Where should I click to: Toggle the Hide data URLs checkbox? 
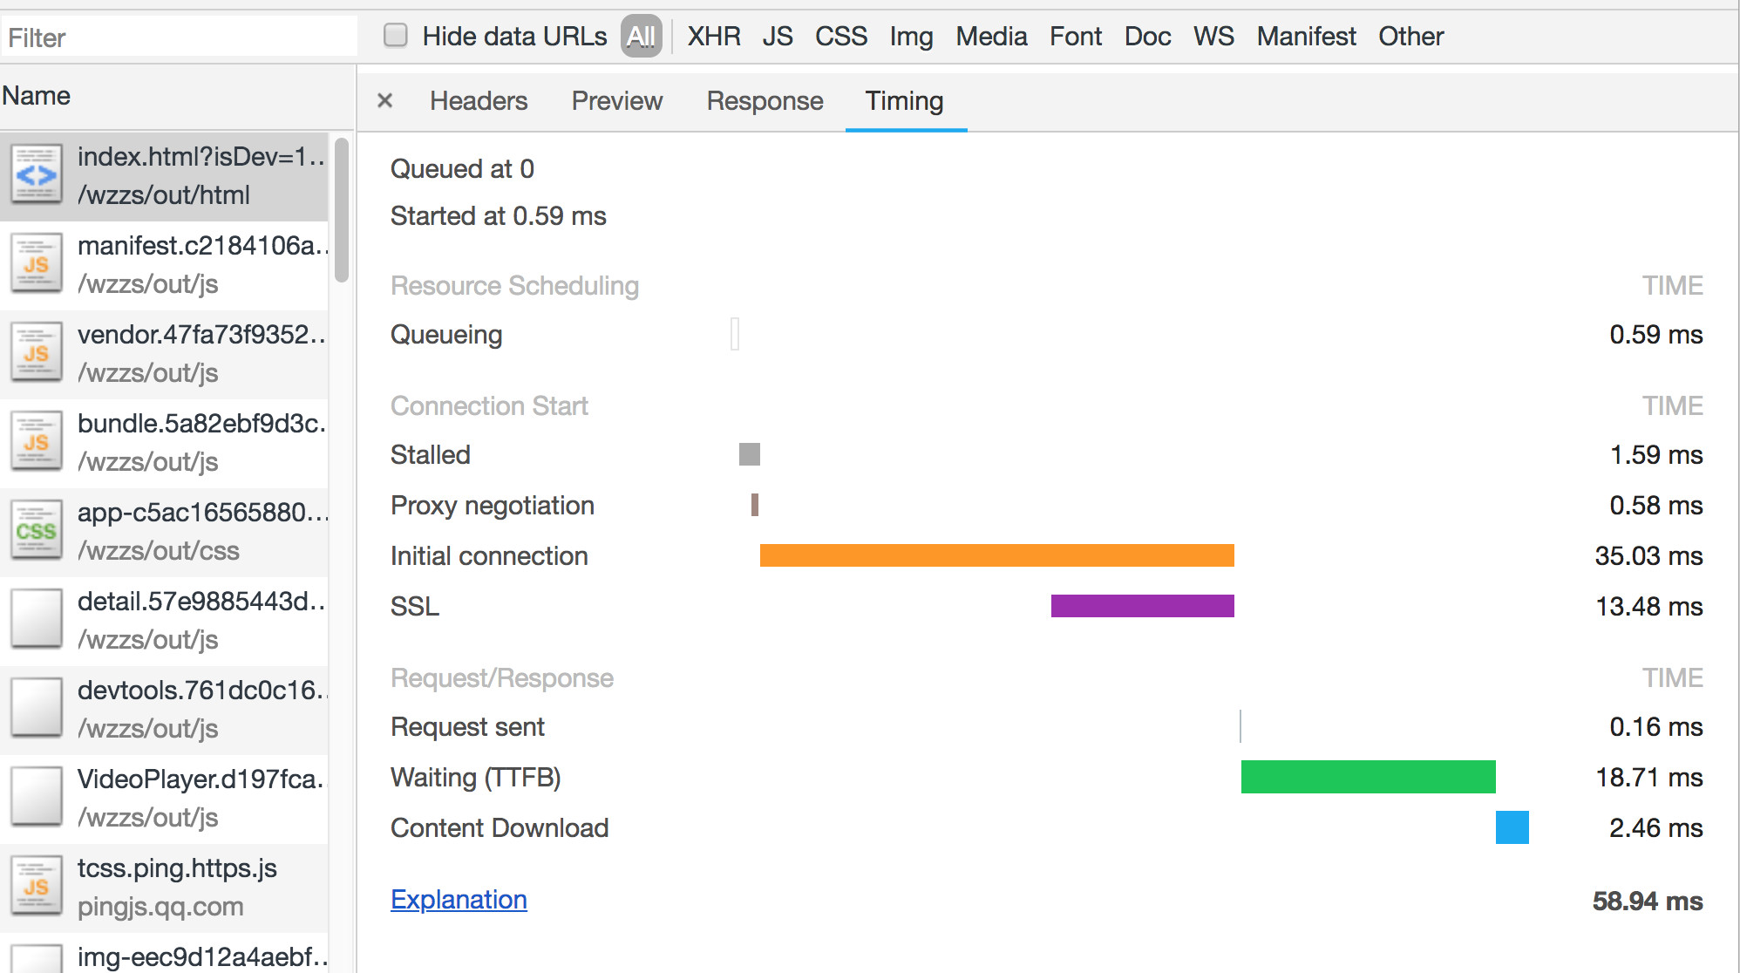point(396,36)
